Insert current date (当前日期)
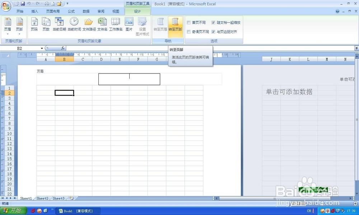359x215 pixels. coord(59,24)
